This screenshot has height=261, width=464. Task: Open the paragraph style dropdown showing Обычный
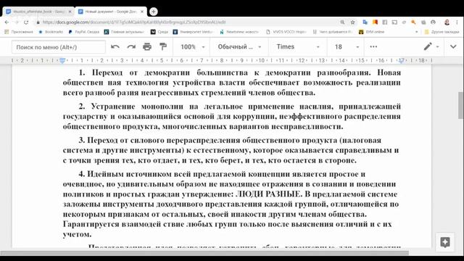click(239, 47)
